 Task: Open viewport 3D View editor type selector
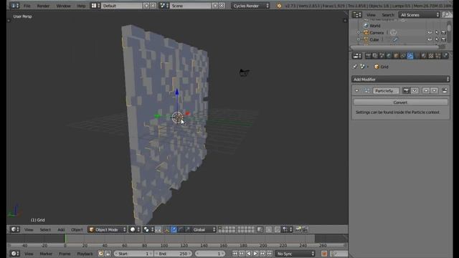pyautogui.click(x=14, y=229)
